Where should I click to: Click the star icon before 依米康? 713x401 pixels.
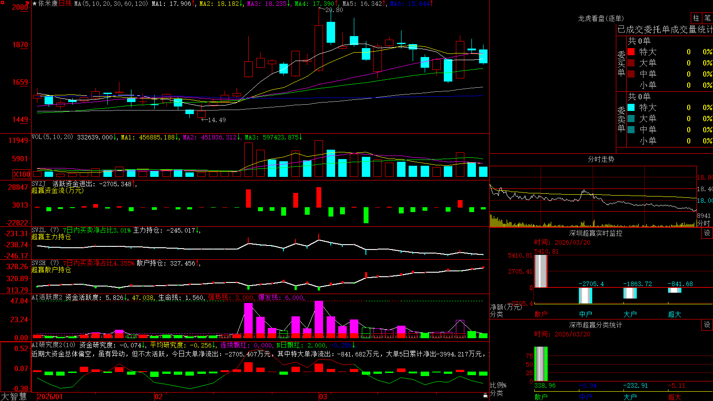tap(34, 4)
